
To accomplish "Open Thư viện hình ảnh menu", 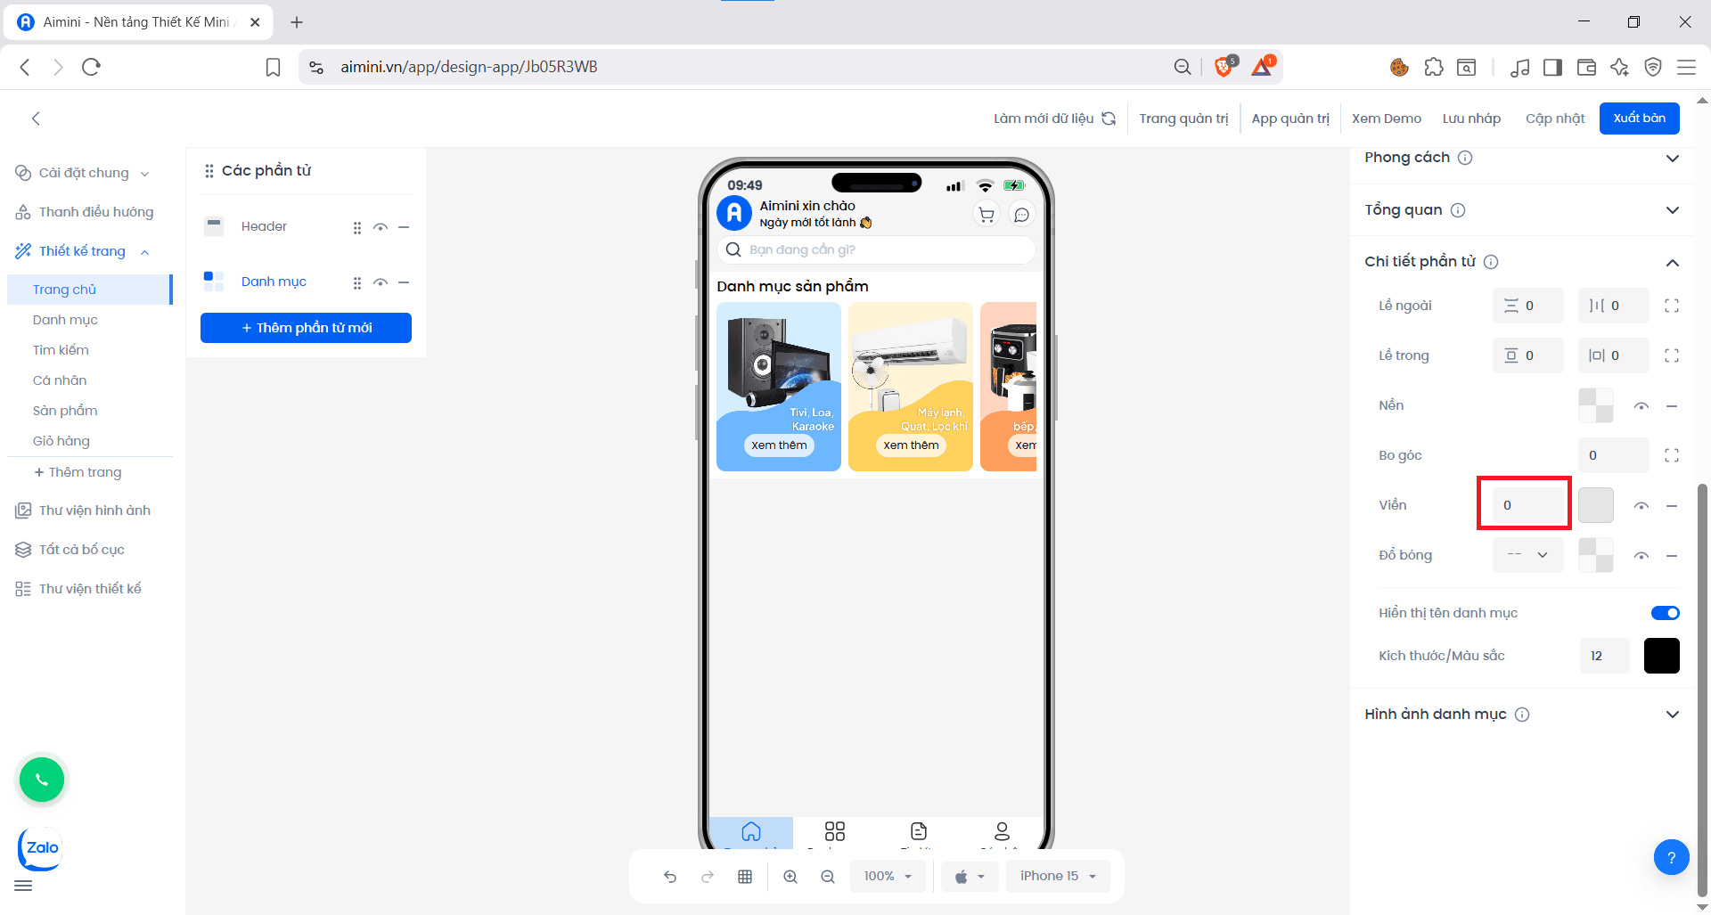I will click(x=94, y=511).
